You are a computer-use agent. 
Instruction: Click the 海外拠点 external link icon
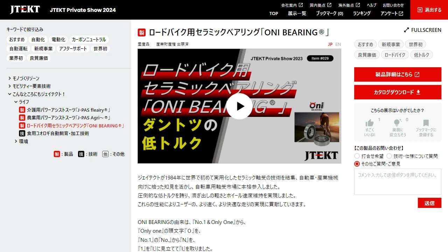[x=358, y=5]
